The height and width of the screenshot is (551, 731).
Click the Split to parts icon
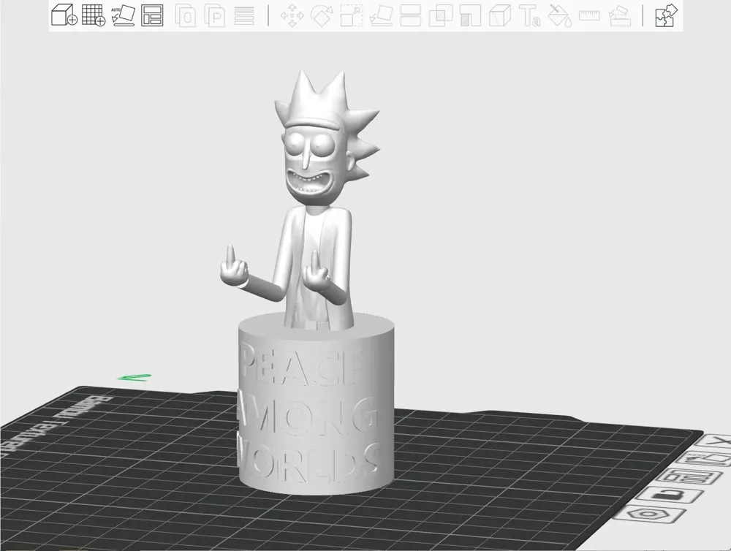[214, 16]
